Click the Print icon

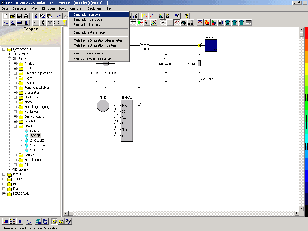tap(26, 16)
